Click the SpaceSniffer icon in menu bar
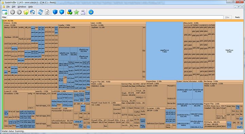245x134 pixels. 4,7
